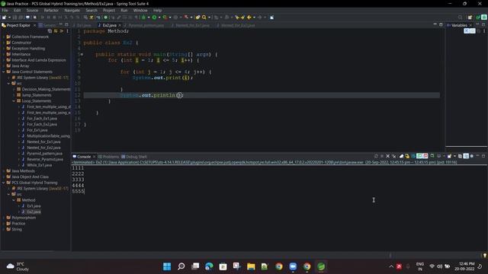The image size is (488, 274).
Task: Toggle Link with Editor in Project Explorer
Action: tap(56, 31)
